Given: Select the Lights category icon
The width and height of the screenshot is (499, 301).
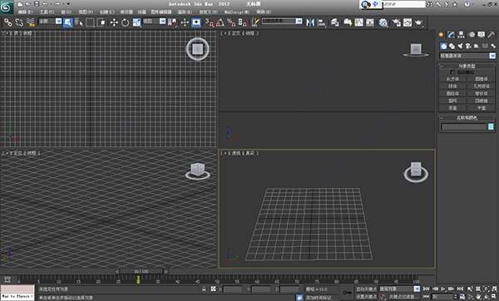Looking at the screenshot, I should (460, 46).
